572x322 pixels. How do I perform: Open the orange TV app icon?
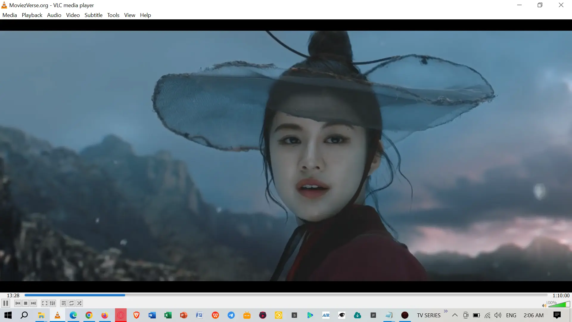247,315
